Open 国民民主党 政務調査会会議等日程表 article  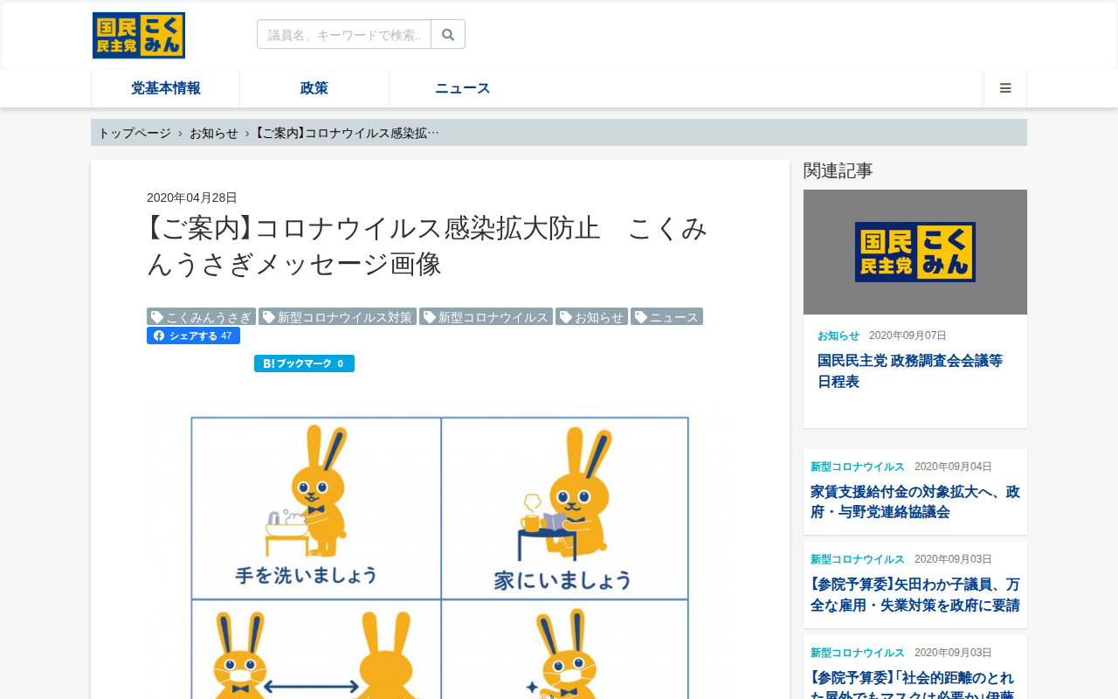(x=910, y=371)
